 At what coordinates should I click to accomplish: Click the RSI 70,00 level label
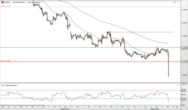coord(183,90)
